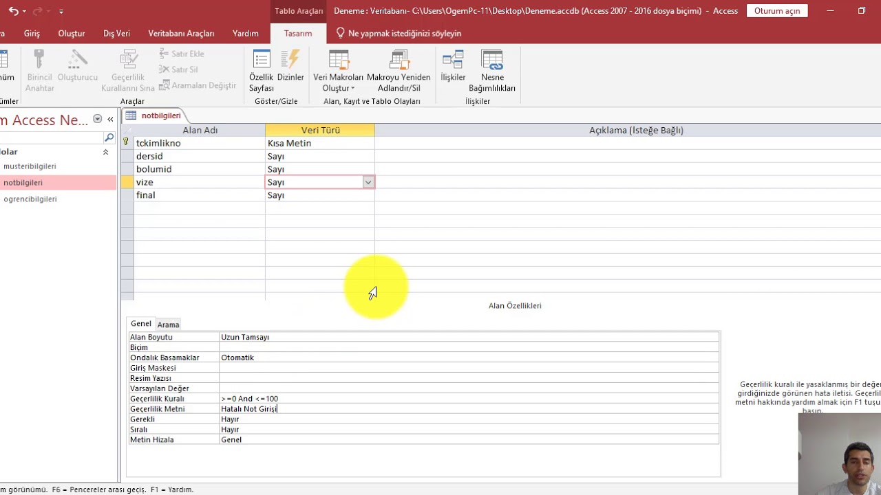Click the navigation pane search magnifier
This screenshot has width=881, height=495.
(x=109, y=137)
